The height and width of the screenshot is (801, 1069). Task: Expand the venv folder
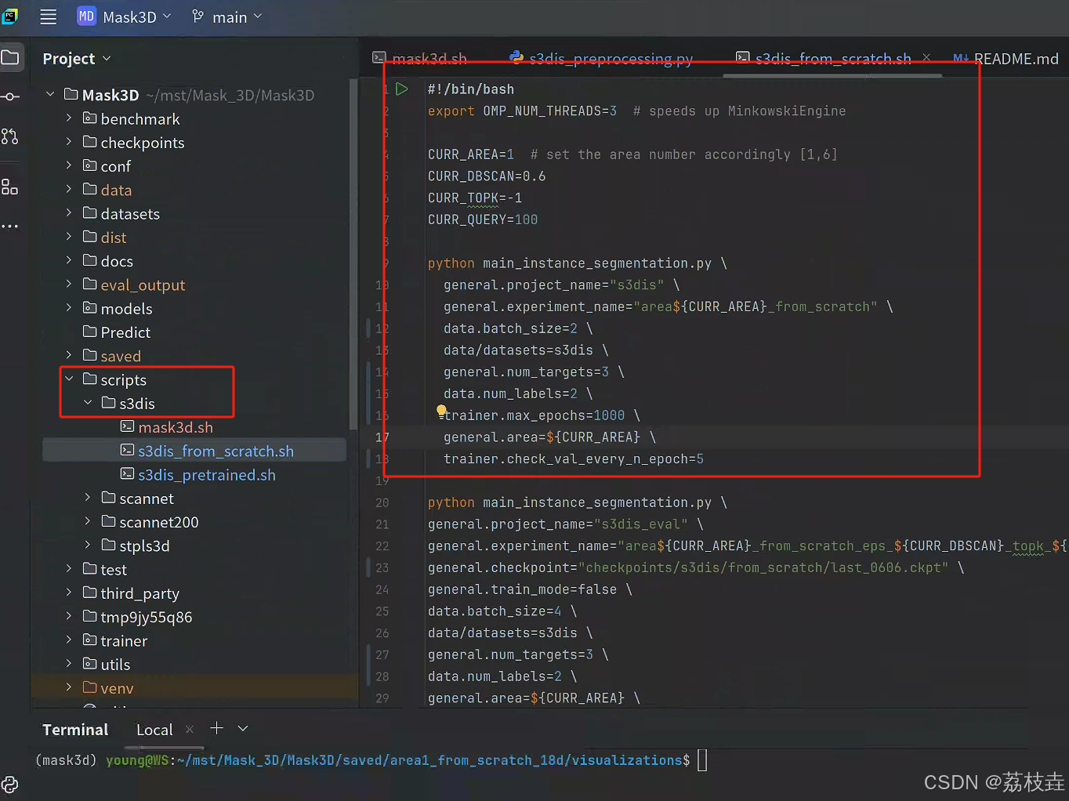tap(69, 687)
